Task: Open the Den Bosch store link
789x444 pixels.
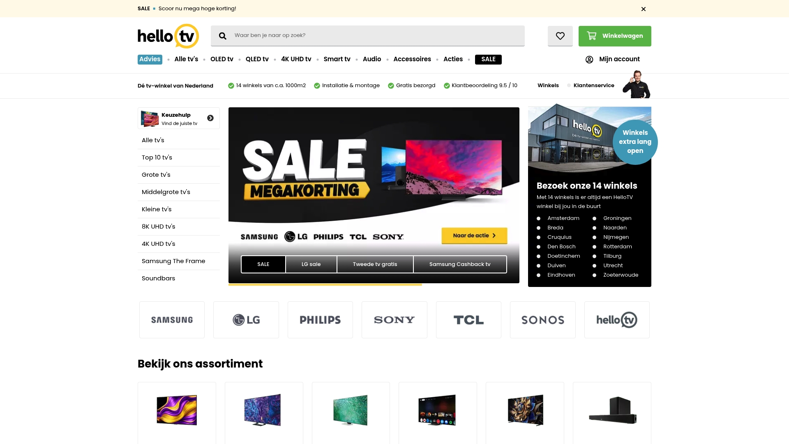Action: pos(561,247)
